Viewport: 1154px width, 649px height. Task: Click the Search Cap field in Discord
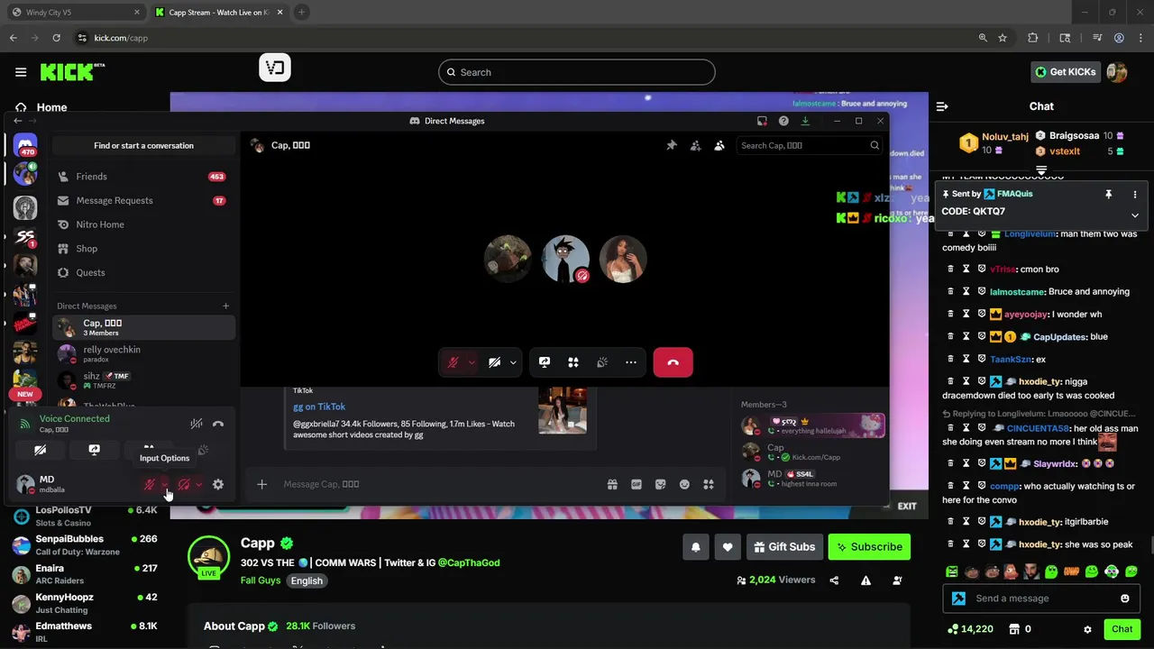[x=810, y=145]
